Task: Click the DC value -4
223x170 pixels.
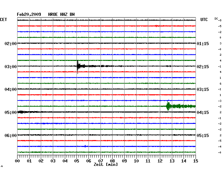Action: tap(220, 147)
